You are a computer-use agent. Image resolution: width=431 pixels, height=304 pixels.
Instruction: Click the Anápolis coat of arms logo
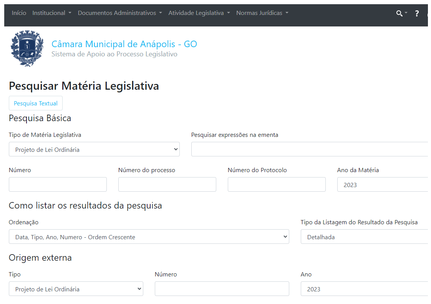(27, 49)
